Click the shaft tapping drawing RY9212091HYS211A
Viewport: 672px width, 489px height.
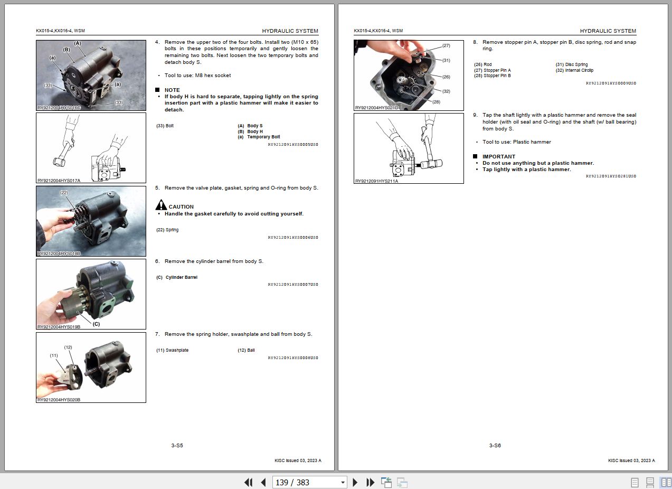pos(409,148)
